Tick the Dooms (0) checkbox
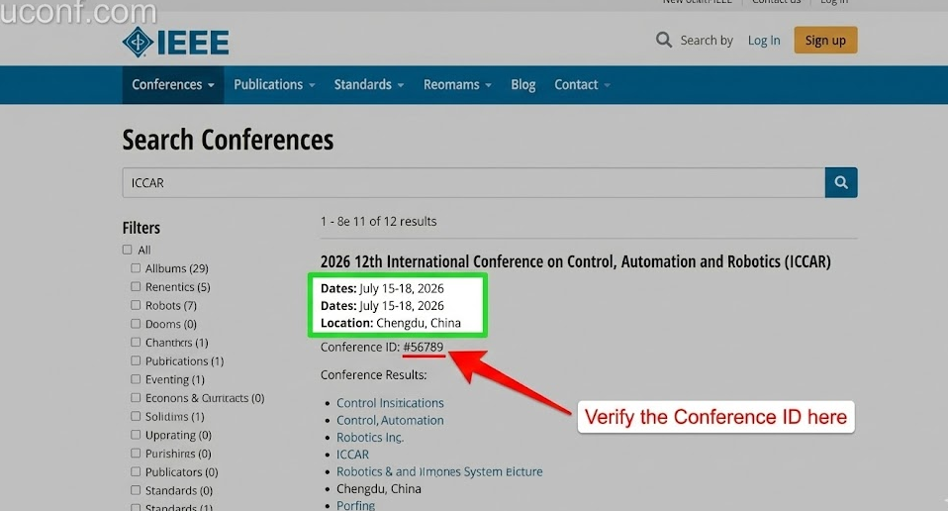Screen dimensions: 948x511 tap(136, 324)
